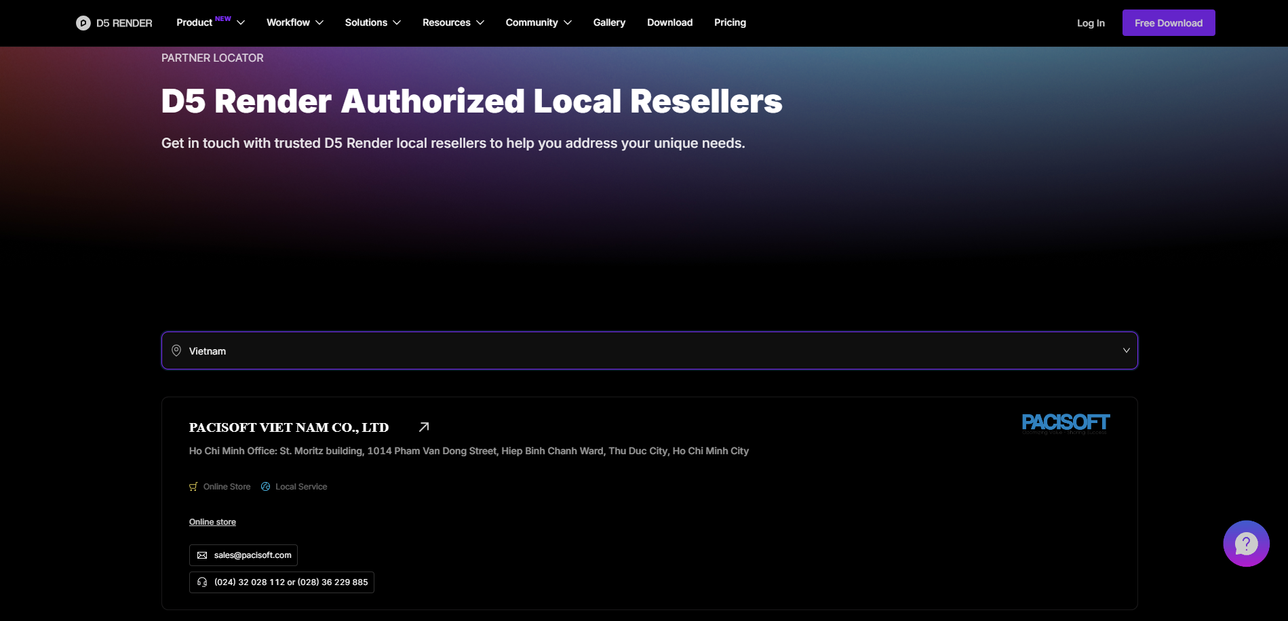Image resolution: width=1288 pixels, height=621 pixels.
Task: Open the Product menu
Action: [x=210, y=22]
